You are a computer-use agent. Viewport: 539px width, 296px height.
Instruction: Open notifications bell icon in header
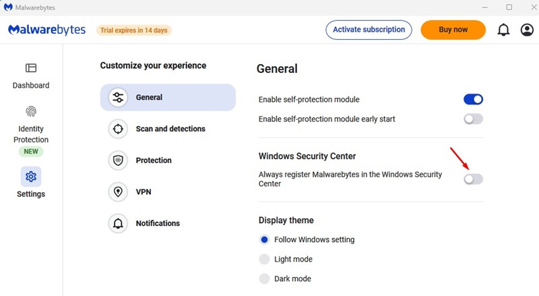[x=503, y=30]
